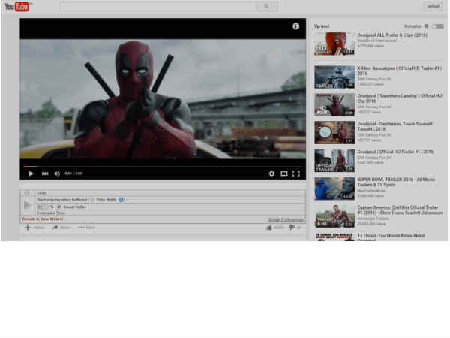450x338 pixels.
Task: Toggle the Smart Buffer checkbox
Action: 58,207
